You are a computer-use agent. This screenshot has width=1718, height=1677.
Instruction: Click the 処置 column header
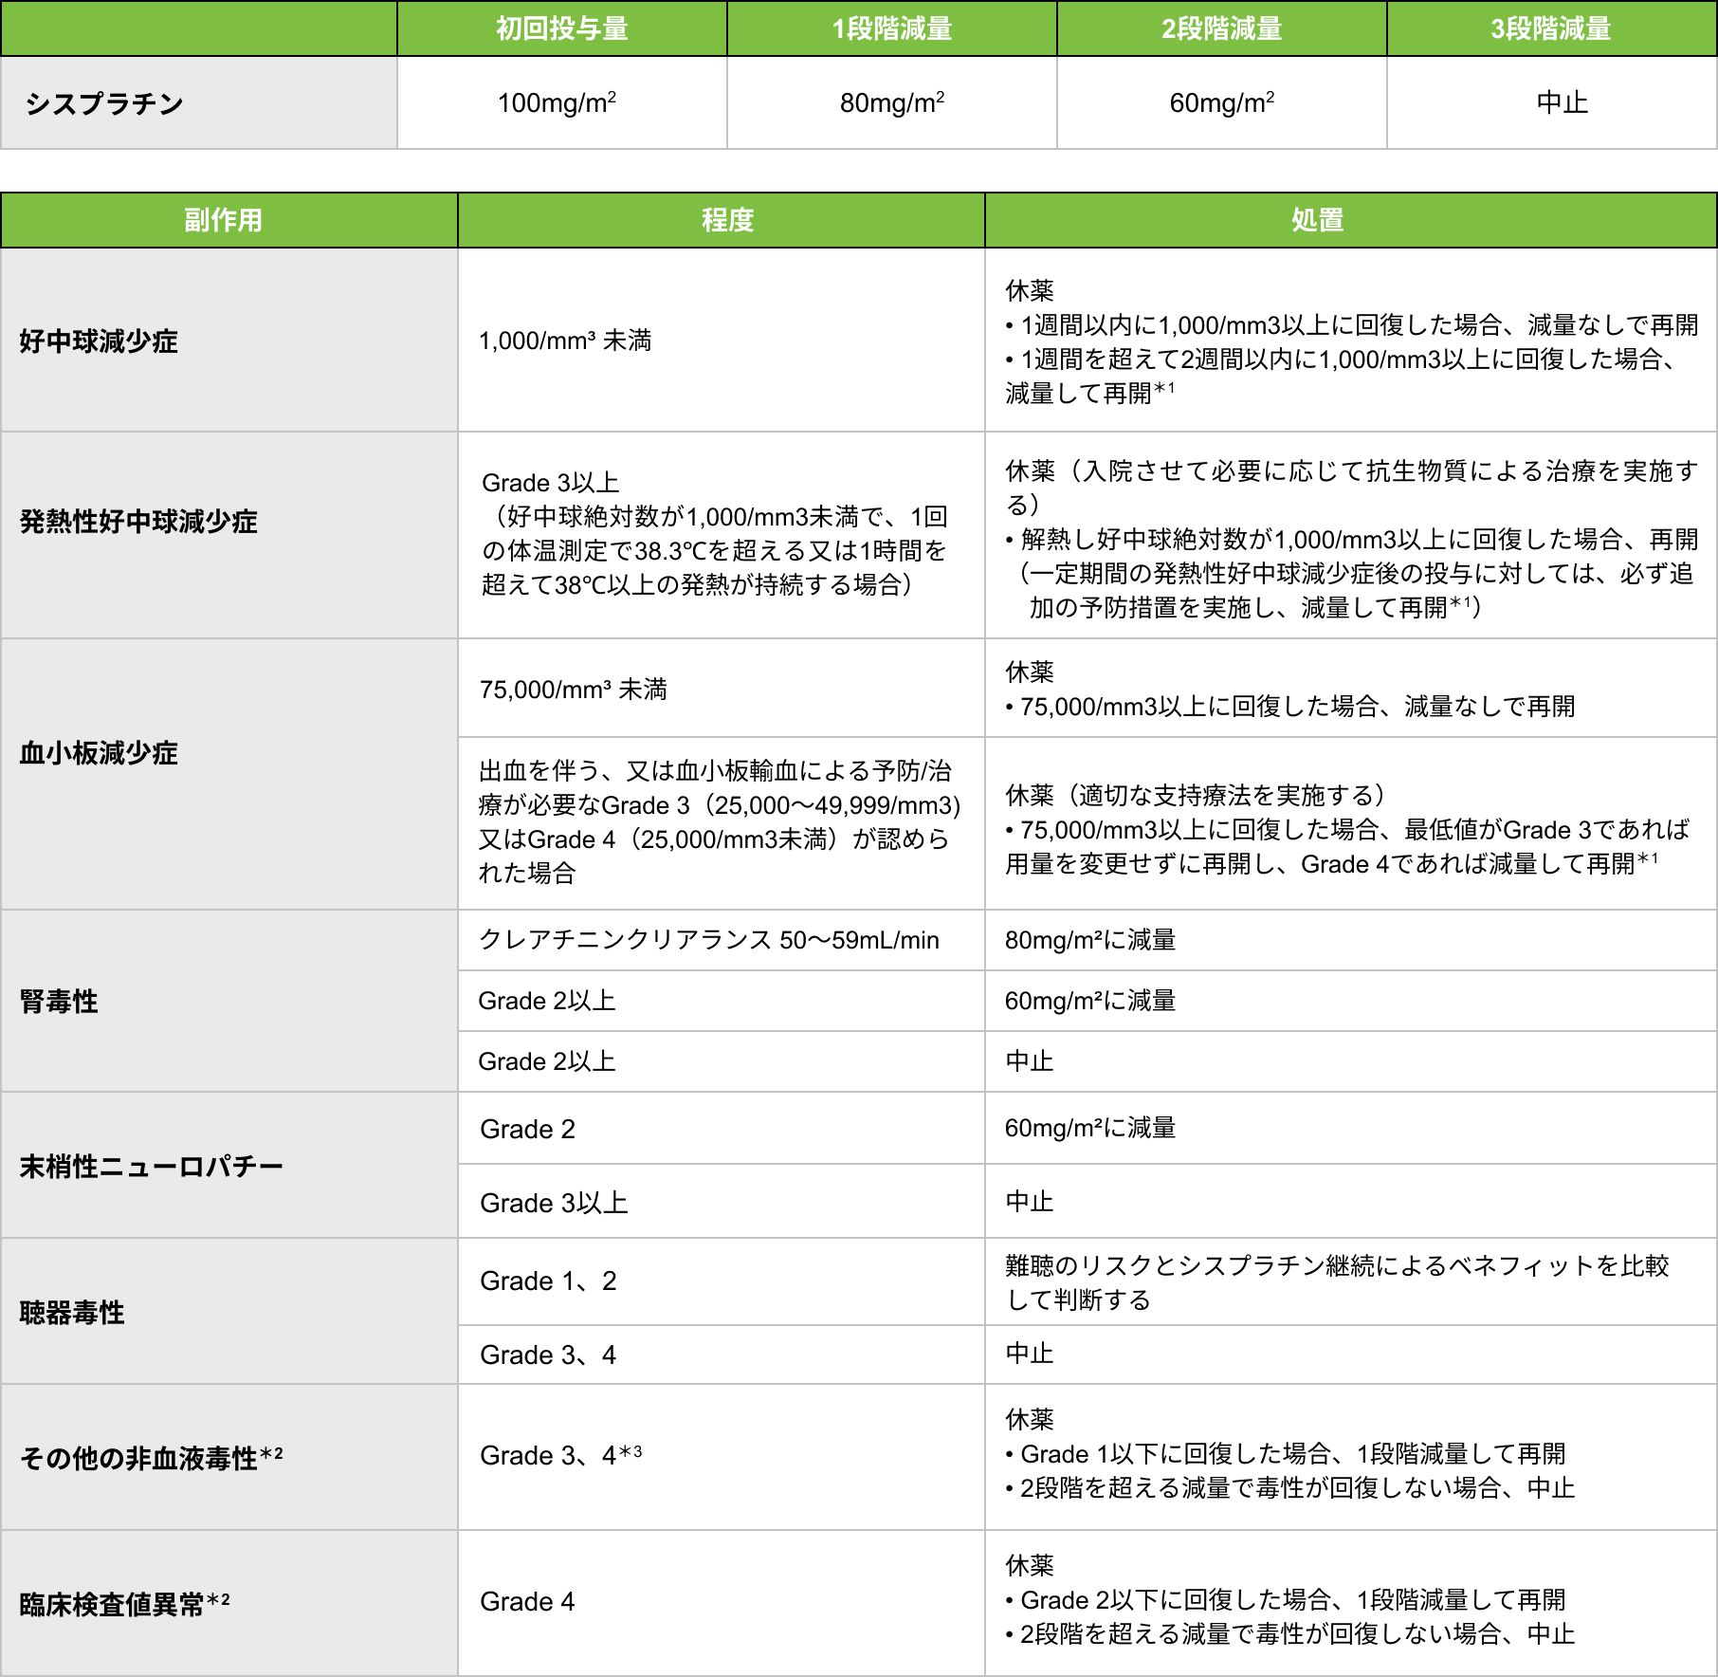tap(1351, 220)
